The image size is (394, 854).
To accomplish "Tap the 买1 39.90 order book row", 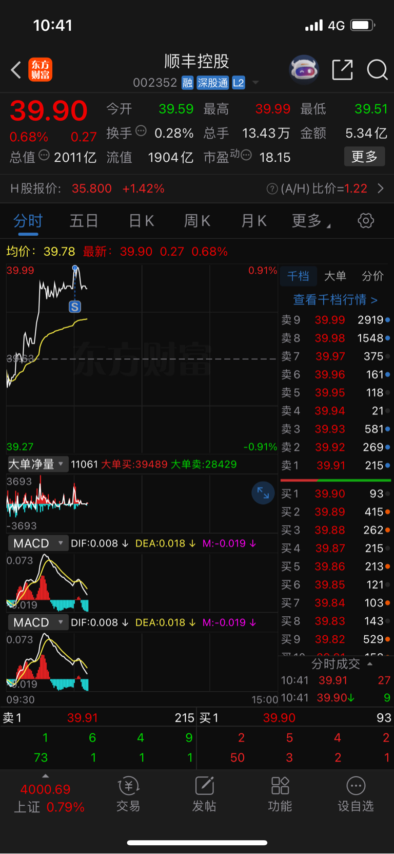I will 336,494.
